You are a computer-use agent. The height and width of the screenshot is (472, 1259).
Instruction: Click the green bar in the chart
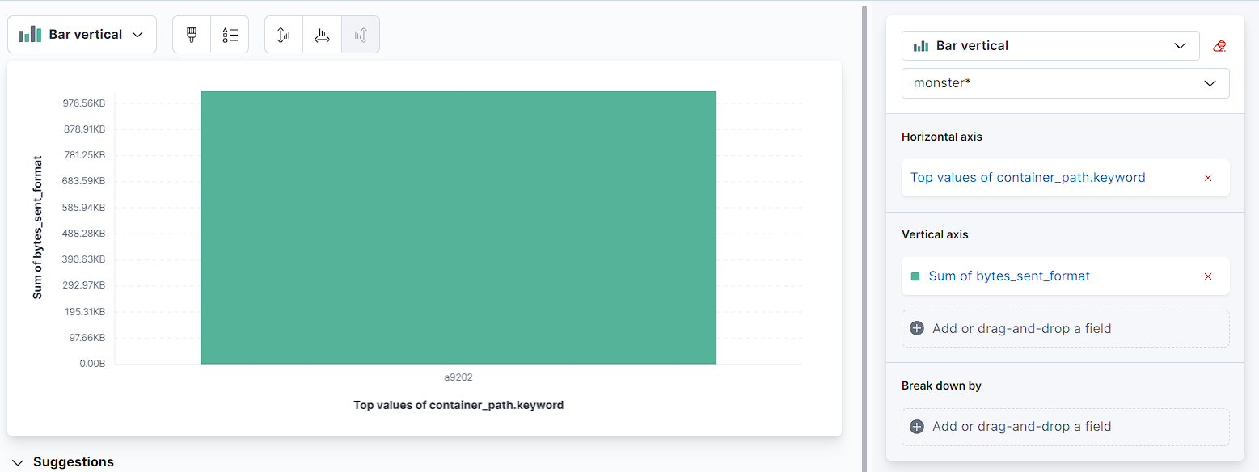tap(458, 227)
